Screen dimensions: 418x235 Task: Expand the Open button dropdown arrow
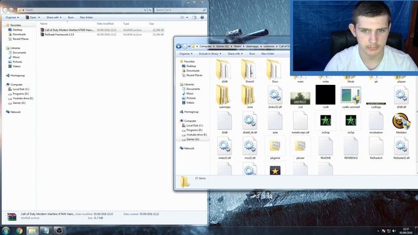(39, 18)
